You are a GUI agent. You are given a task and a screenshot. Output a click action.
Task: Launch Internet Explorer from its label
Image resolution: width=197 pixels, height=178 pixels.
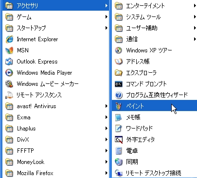click(x=37, y=39)
